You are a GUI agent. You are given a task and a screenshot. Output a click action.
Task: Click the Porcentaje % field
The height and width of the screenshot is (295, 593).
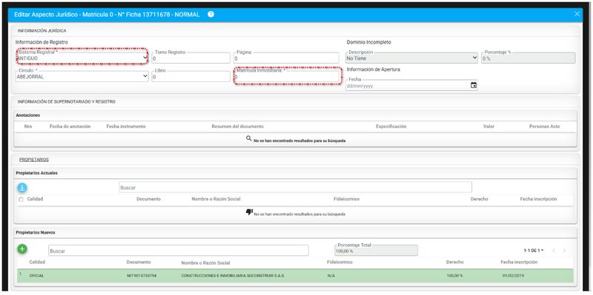(528, 58)
